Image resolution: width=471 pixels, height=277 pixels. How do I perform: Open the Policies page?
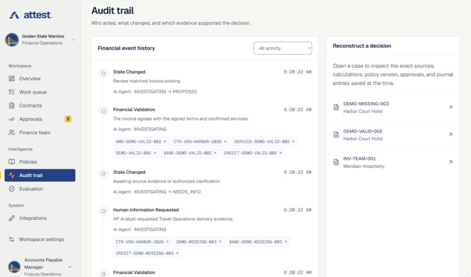coord(40,162)
